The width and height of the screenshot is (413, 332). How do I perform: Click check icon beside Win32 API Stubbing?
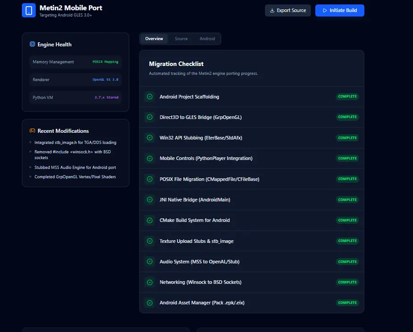pyautogui.click(x=149, y=138)
